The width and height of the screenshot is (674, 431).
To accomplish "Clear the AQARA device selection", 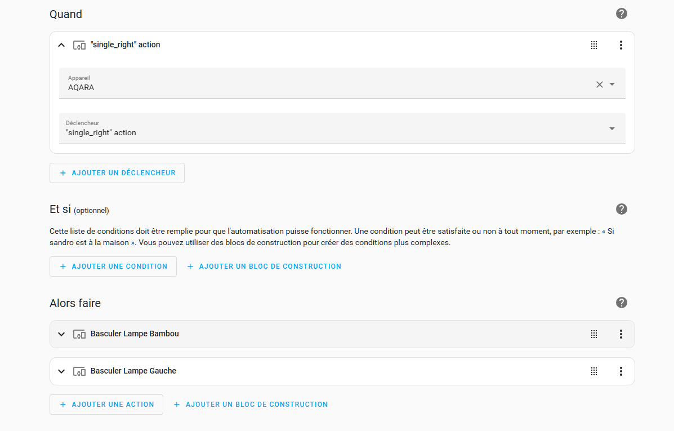I will click(x=599, y=85).
